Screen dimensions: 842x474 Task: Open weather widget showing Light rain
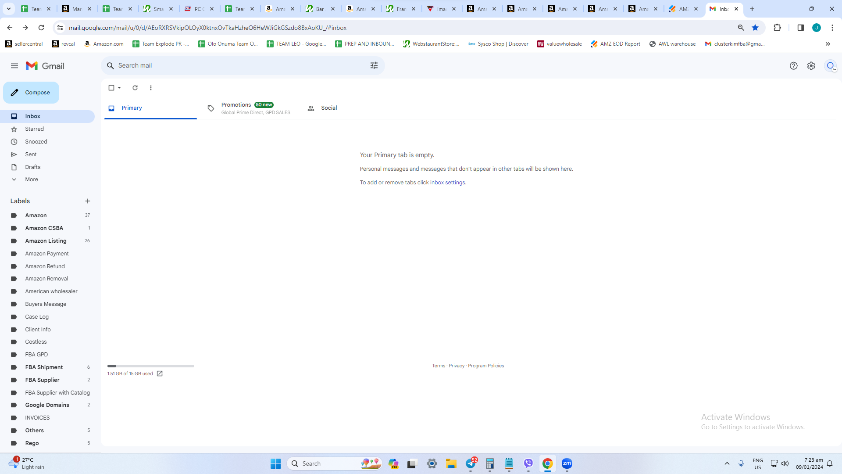(x=26, y=463)
